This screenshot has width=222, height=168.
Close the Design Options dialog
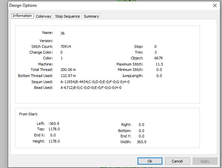coord(215,5)
